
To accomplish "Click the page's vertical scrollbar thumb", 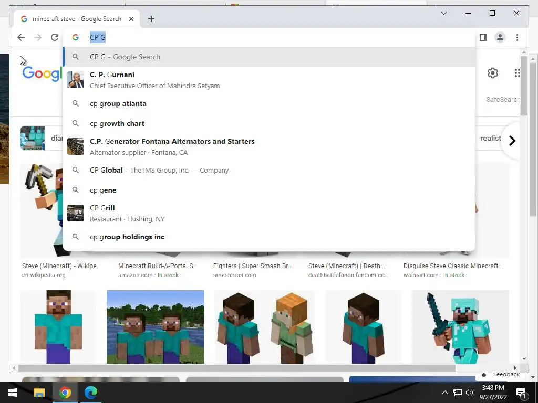I will click(x=524, y=86).
